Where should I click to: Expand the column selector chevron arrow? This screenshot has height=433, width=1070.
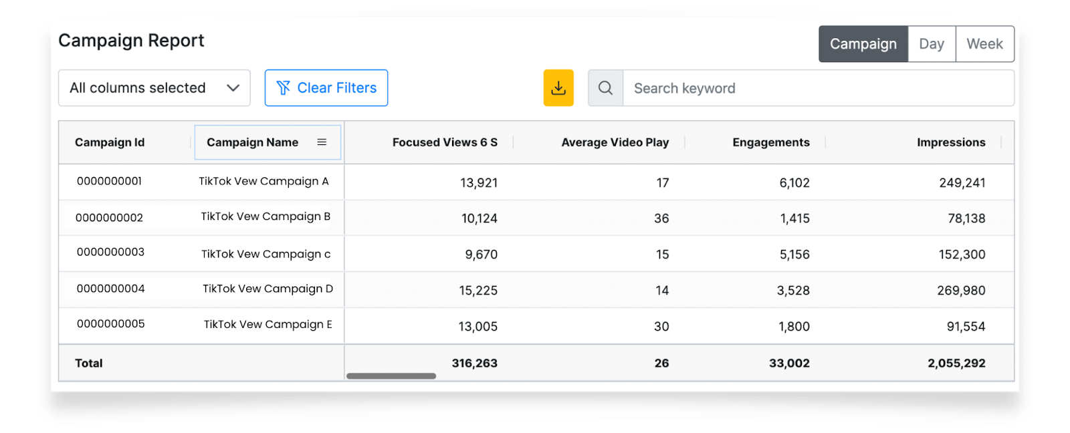[x=233, y=88]
